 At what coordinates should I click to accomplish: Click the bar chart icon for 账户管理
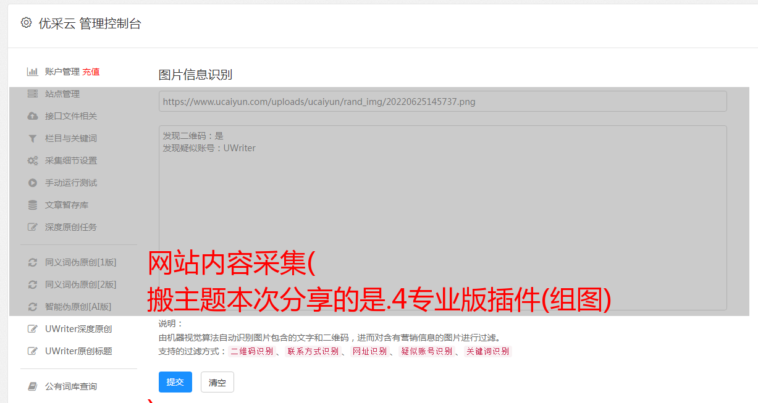[x=33, y=72]
